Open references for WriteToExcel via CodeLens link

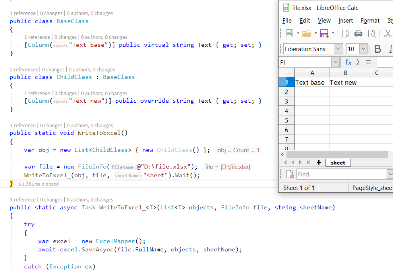[x=23, y=125]
